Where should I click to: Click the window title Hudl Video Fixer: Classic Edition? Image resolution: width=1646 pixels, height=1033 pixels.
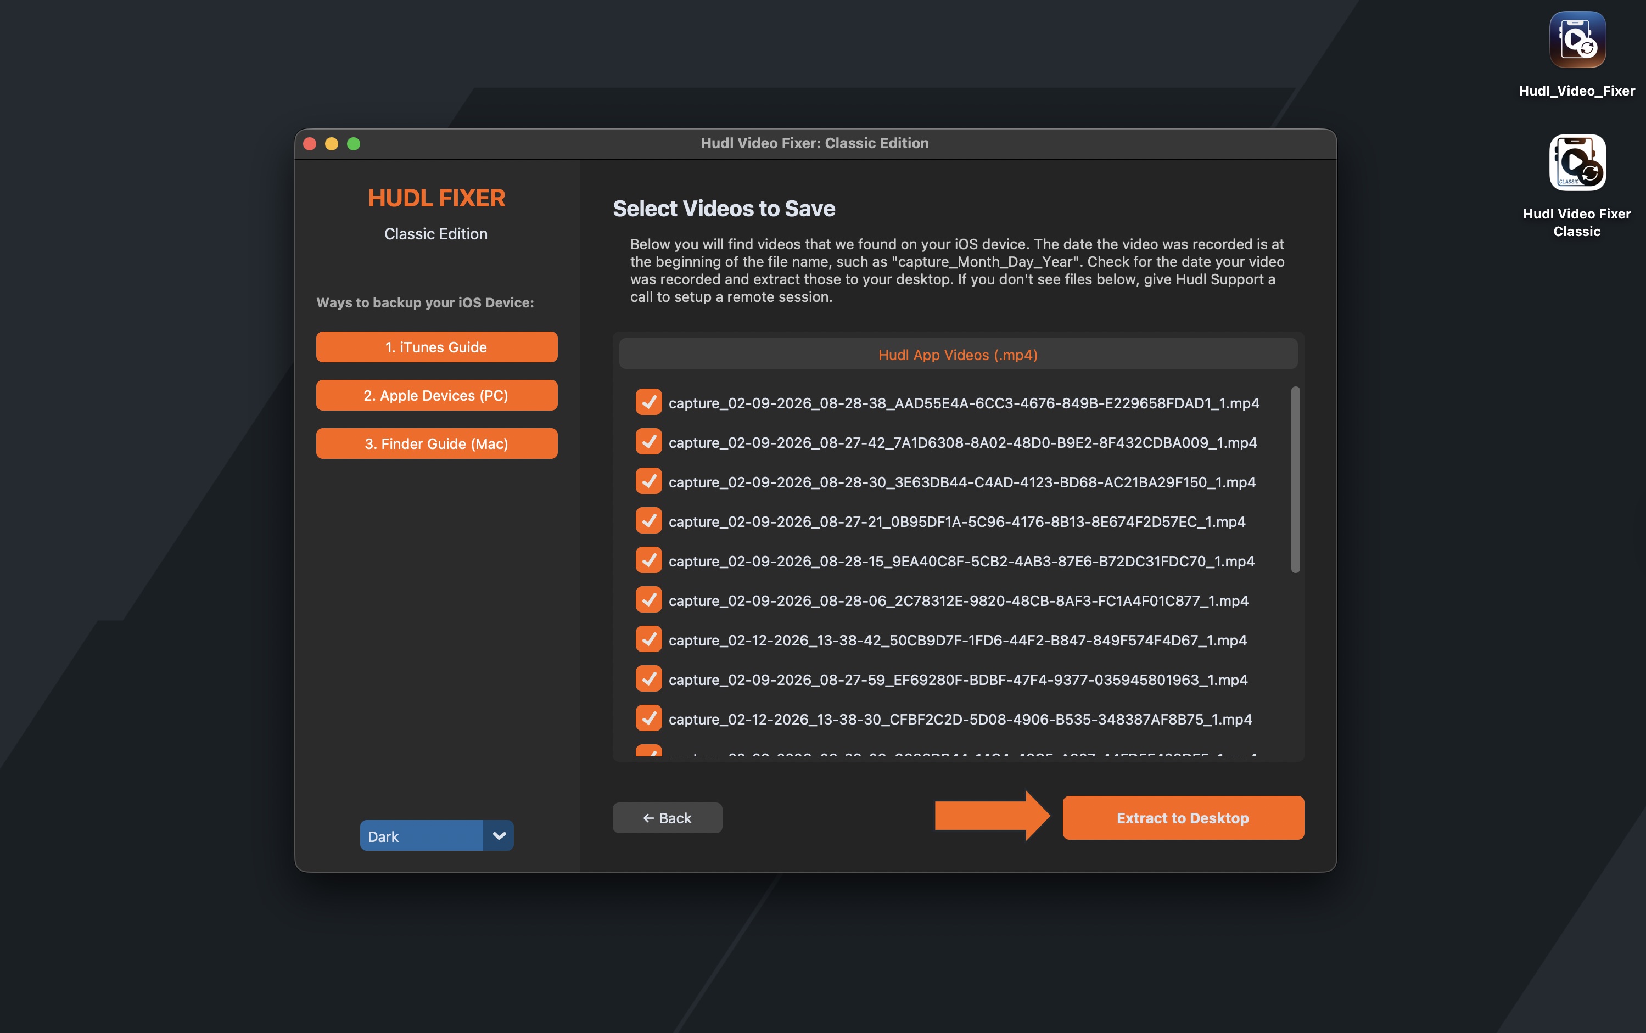click(x=814, y=143)
